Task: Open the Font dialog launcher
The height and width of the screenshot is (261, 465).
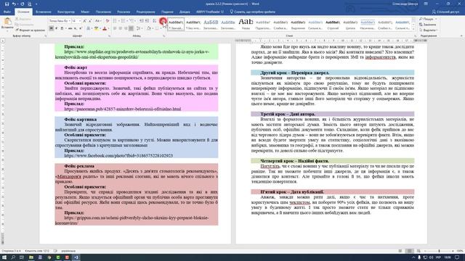Action: (109, 36)
